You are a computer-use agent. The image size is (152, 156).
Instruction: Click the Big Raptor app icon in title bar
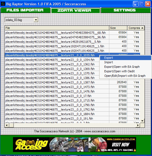(x=3, y=4)
